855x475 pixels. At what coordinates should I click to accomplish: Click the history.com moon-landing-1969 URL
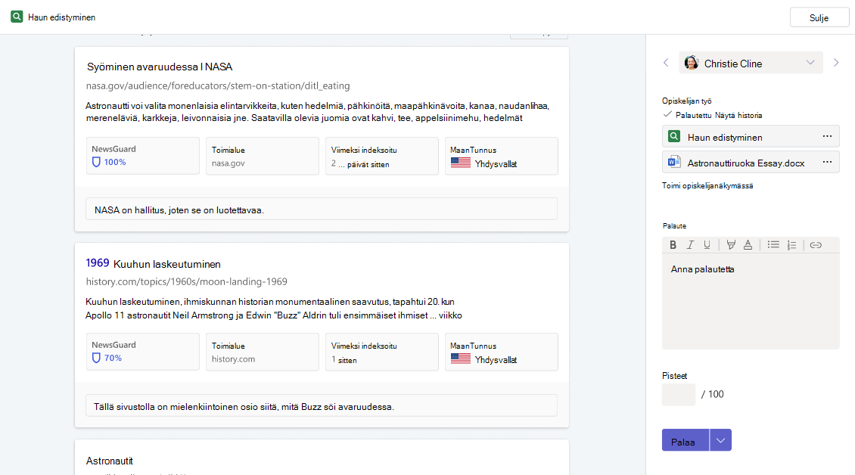186,281
